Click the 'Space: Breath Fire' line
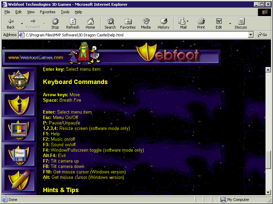The width and height of the screenshot is (273, 204). [x=62, y=100]
